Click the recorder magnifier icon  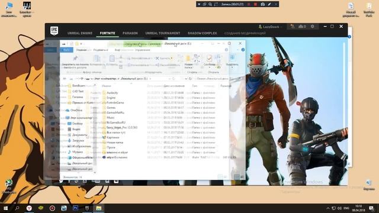click(x=210, y=4)
